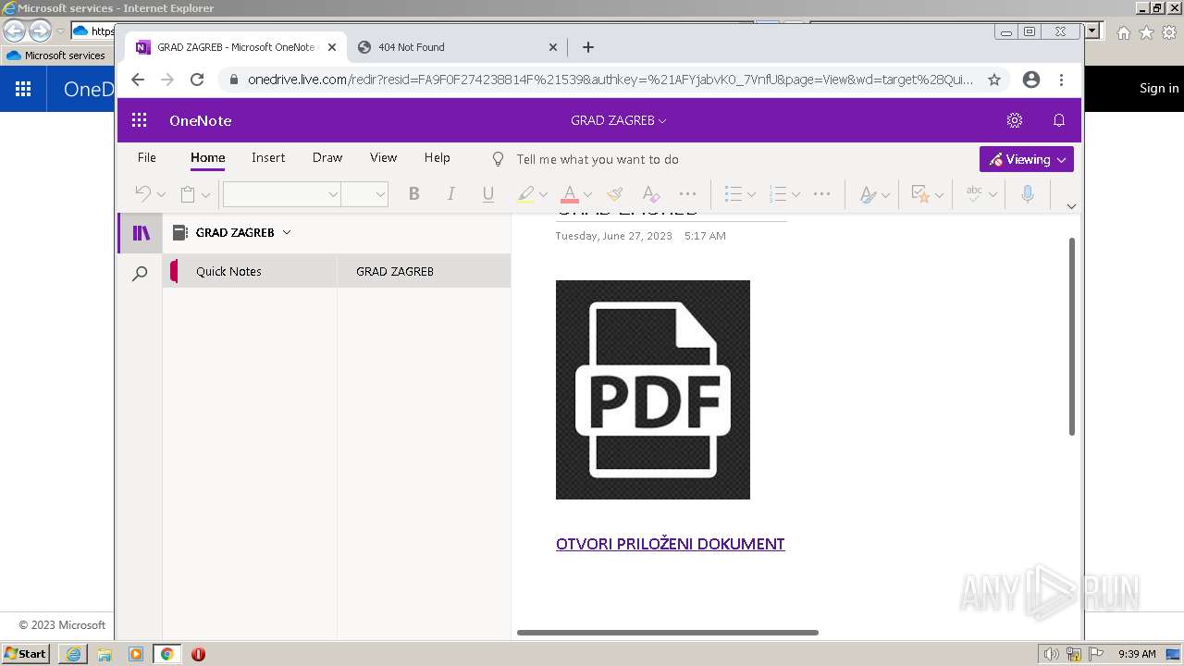Toggle italic formatting

450,194
